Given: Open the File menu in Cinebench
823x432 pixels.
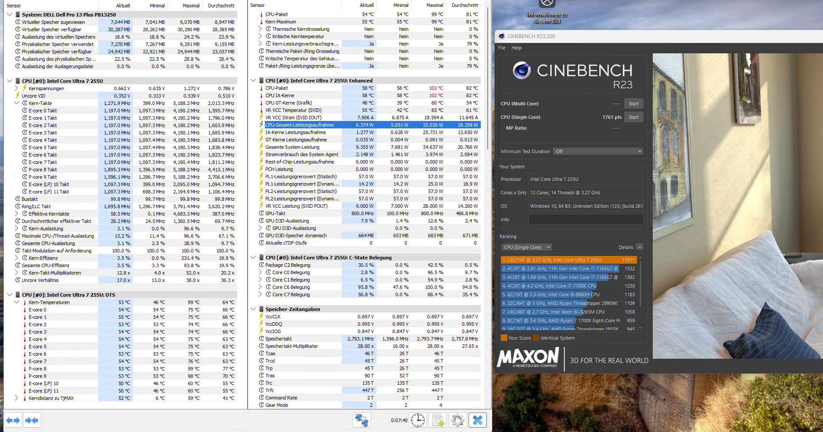Looking at the screenshot, I should click(502, 48).
